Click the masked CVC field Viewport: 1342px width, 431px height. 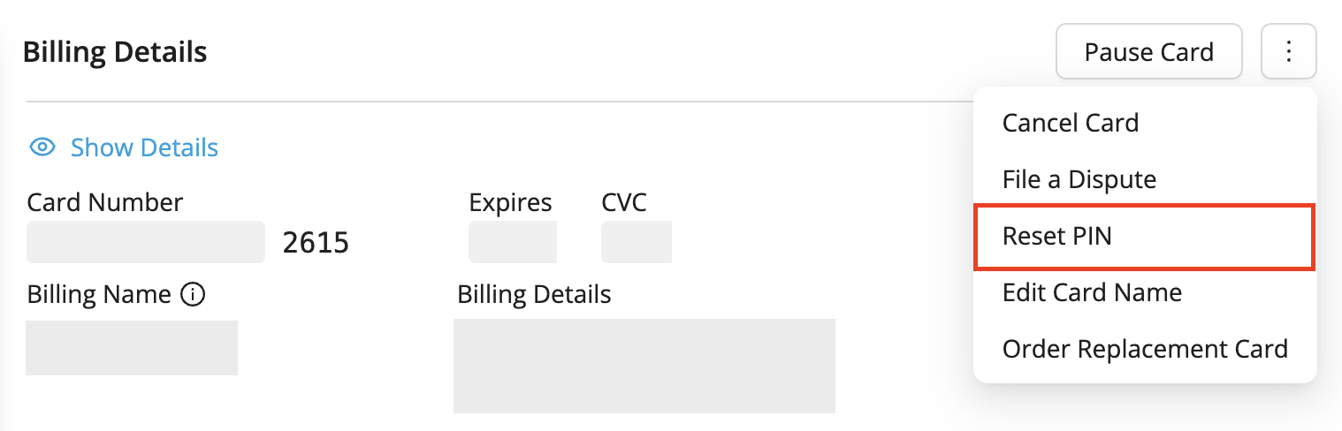pos(637,242)
